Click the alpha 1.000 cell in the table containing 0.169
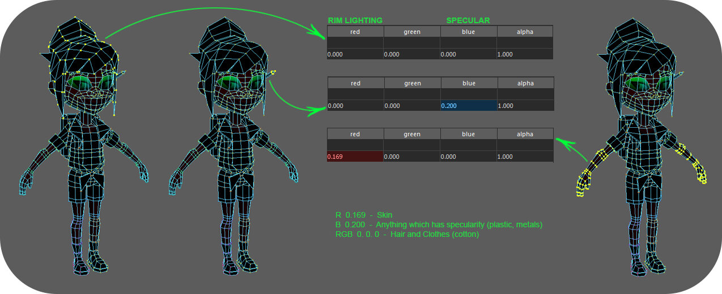The height and width of the screenshot is (294, 722). (525, 157)
